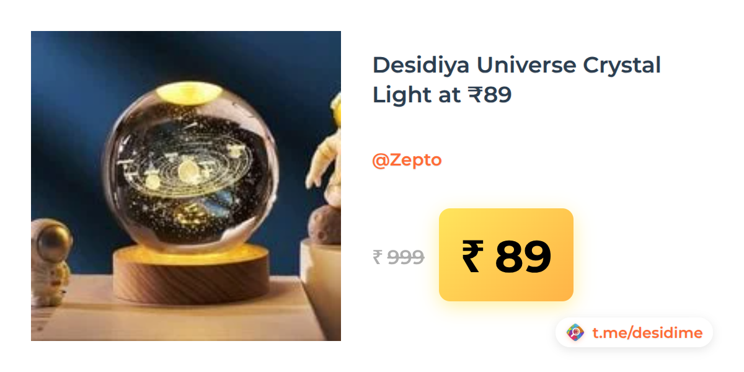
Task: Select the yellow ₹ 89 price badge
Action: pyautogui.click(x=506, y=255)
